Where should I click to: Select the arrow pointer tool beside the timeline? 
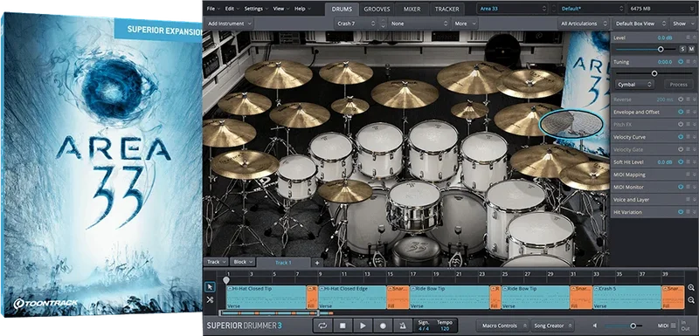coord(210,287)
